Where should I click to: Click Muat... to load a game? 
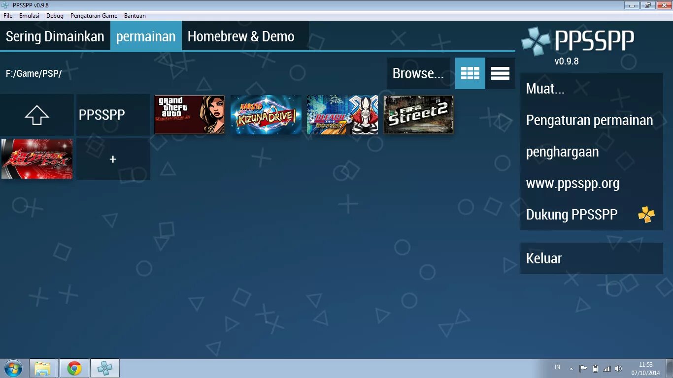pyautogui.click(x=591, y=89)
